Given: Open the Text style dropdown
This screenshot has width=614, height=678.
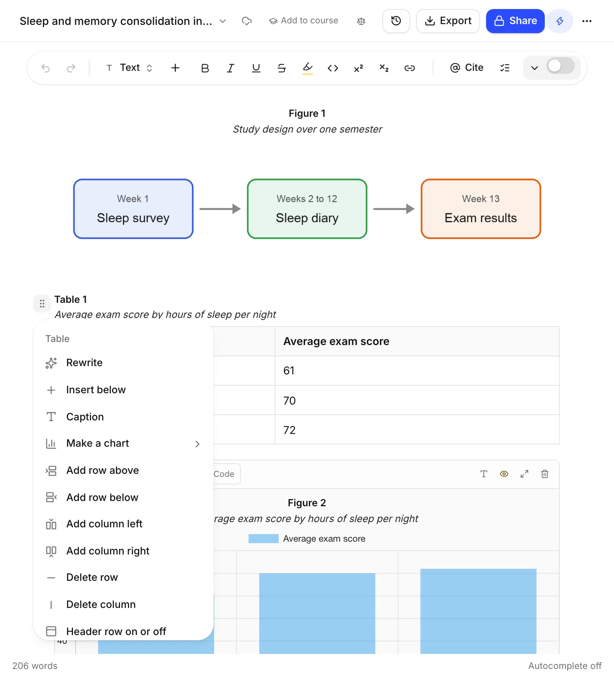Looking at the screenshot, I should coord(129,68).
